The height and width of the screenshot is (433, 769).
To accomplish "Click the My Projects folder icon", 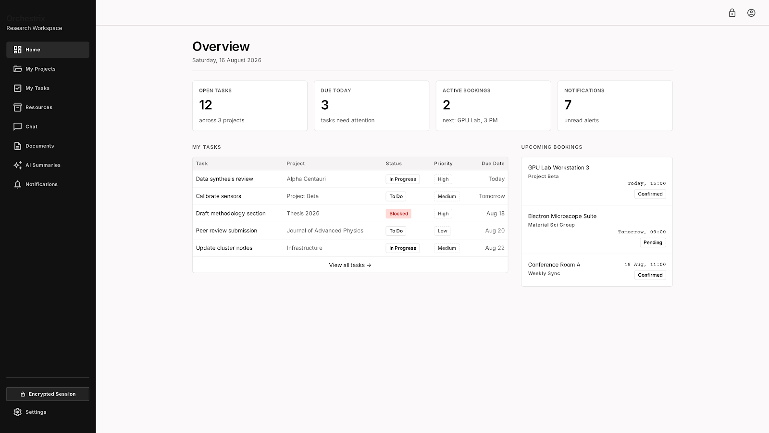I will [18, 69].
